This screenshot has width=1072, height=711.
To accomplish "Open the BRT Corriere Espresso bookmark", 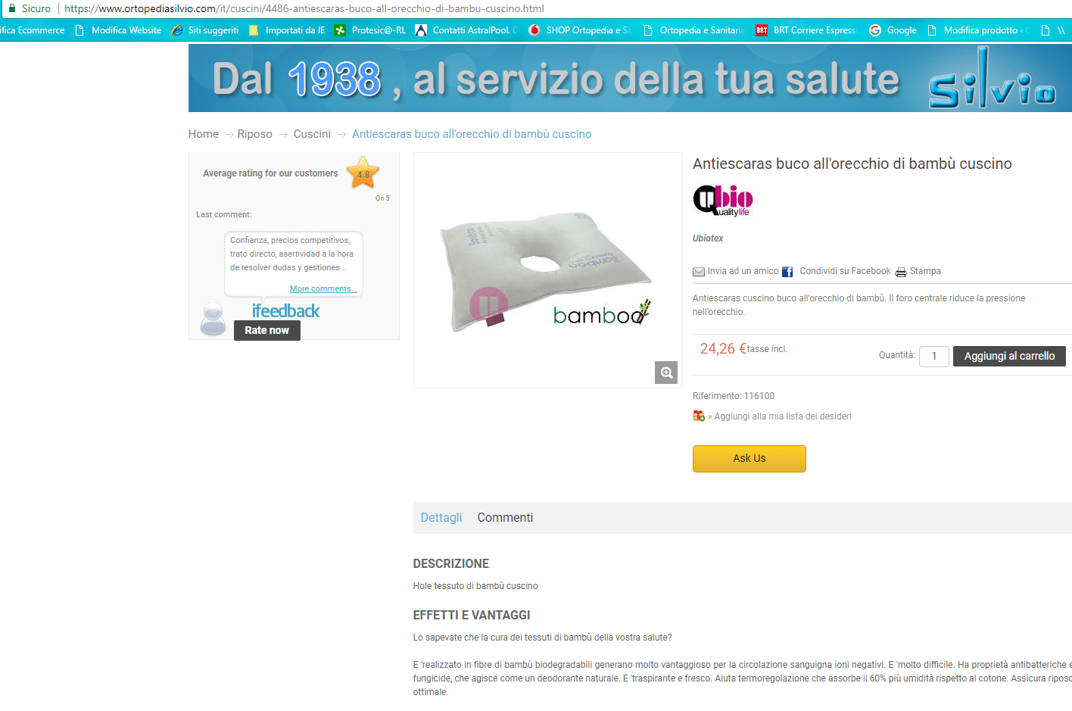I will [x=806, y=30].
